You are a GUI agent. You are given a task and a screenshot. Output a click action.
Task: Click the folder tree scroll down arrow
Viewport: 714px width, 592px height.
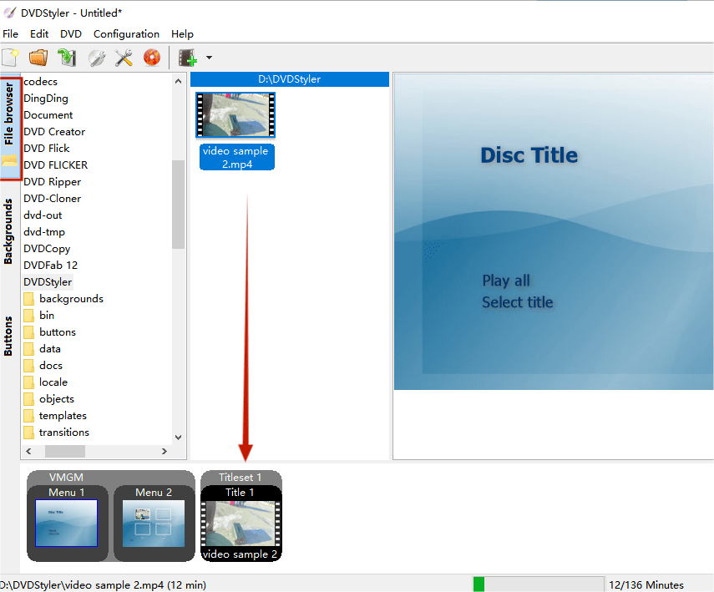point(178,437)
